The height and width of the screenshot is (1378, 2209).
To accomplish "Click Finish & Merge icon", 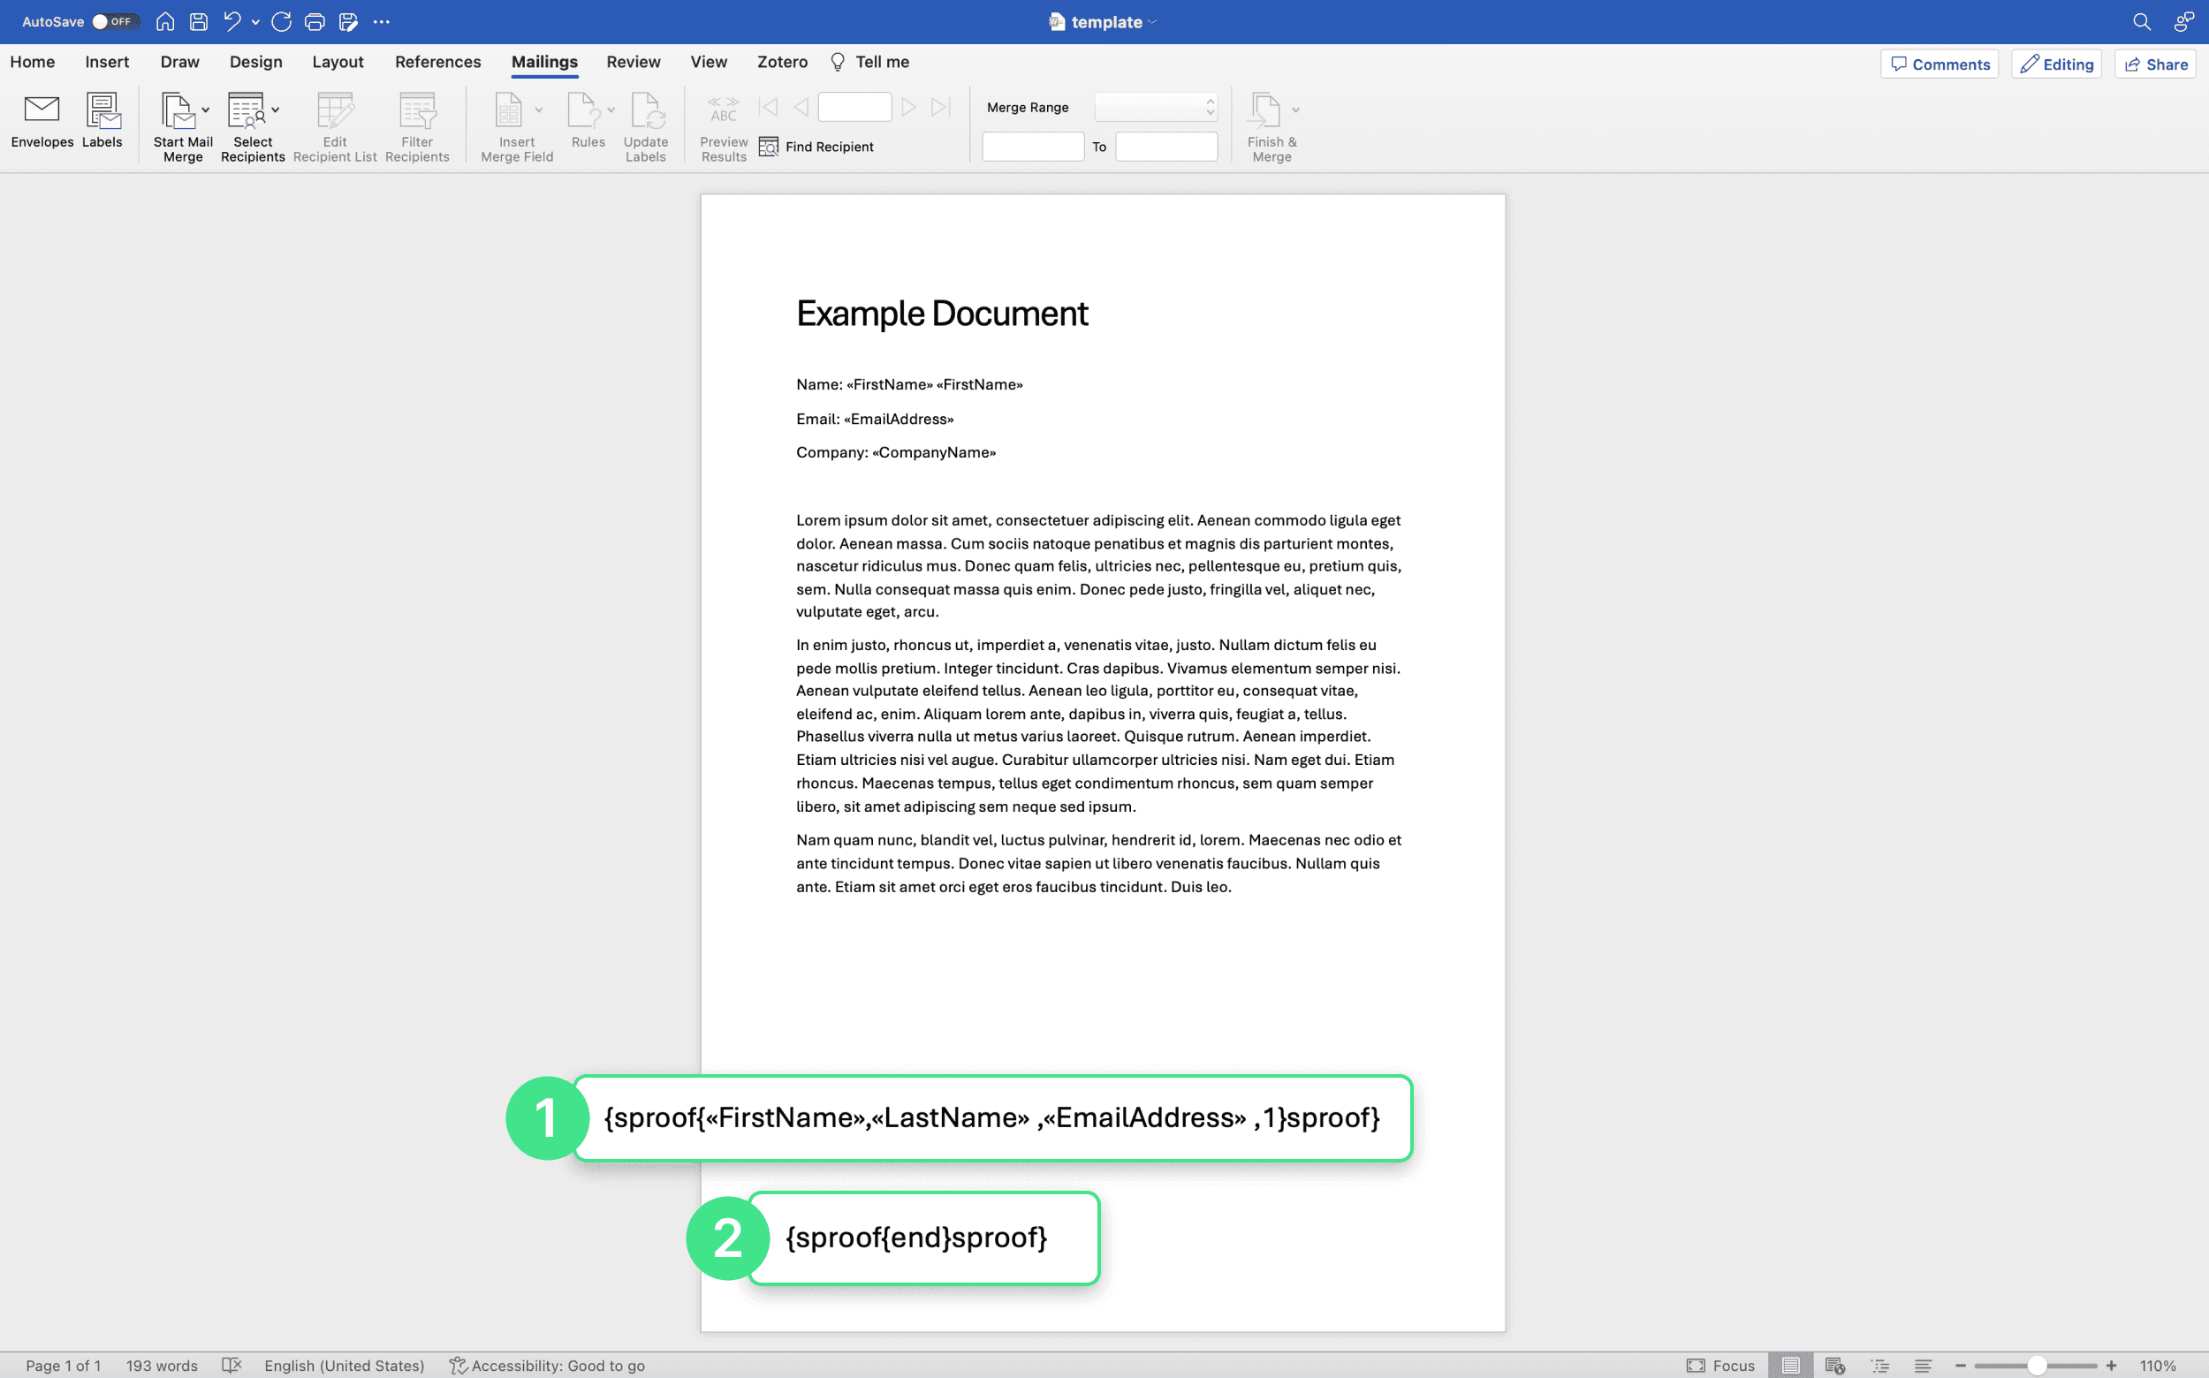I will tap(1264, 110).
